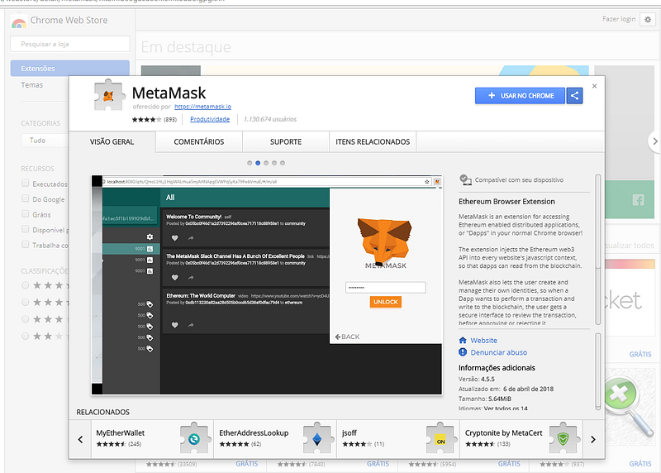Toggle the Trabalha checkbox
This screenshot has height=473, width=661.
tap(26, 244)
